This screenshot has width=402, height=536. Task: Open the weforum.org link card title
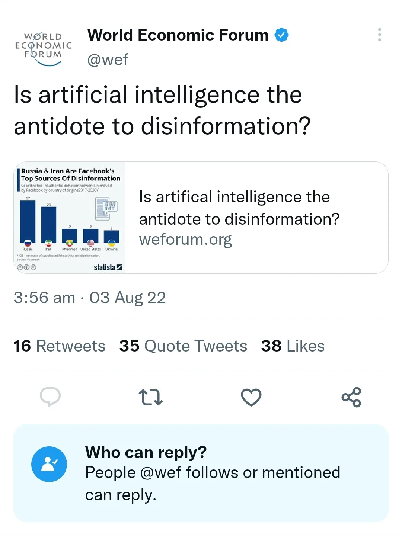pyautogui.click(x=239, y=208)
